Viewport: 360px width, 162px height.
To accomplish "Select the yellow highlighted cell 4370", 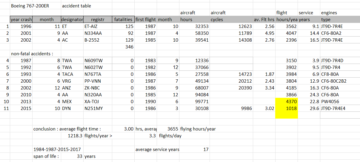I will click(x=287, y=101).
